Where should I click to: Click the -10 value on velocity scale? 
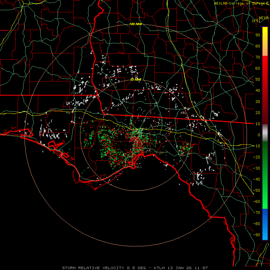point(256,146)
